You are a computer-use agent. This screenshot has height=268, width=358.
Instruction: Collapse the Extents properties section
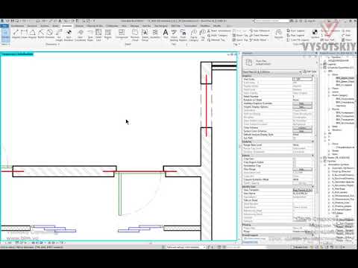tap(313, 156)
